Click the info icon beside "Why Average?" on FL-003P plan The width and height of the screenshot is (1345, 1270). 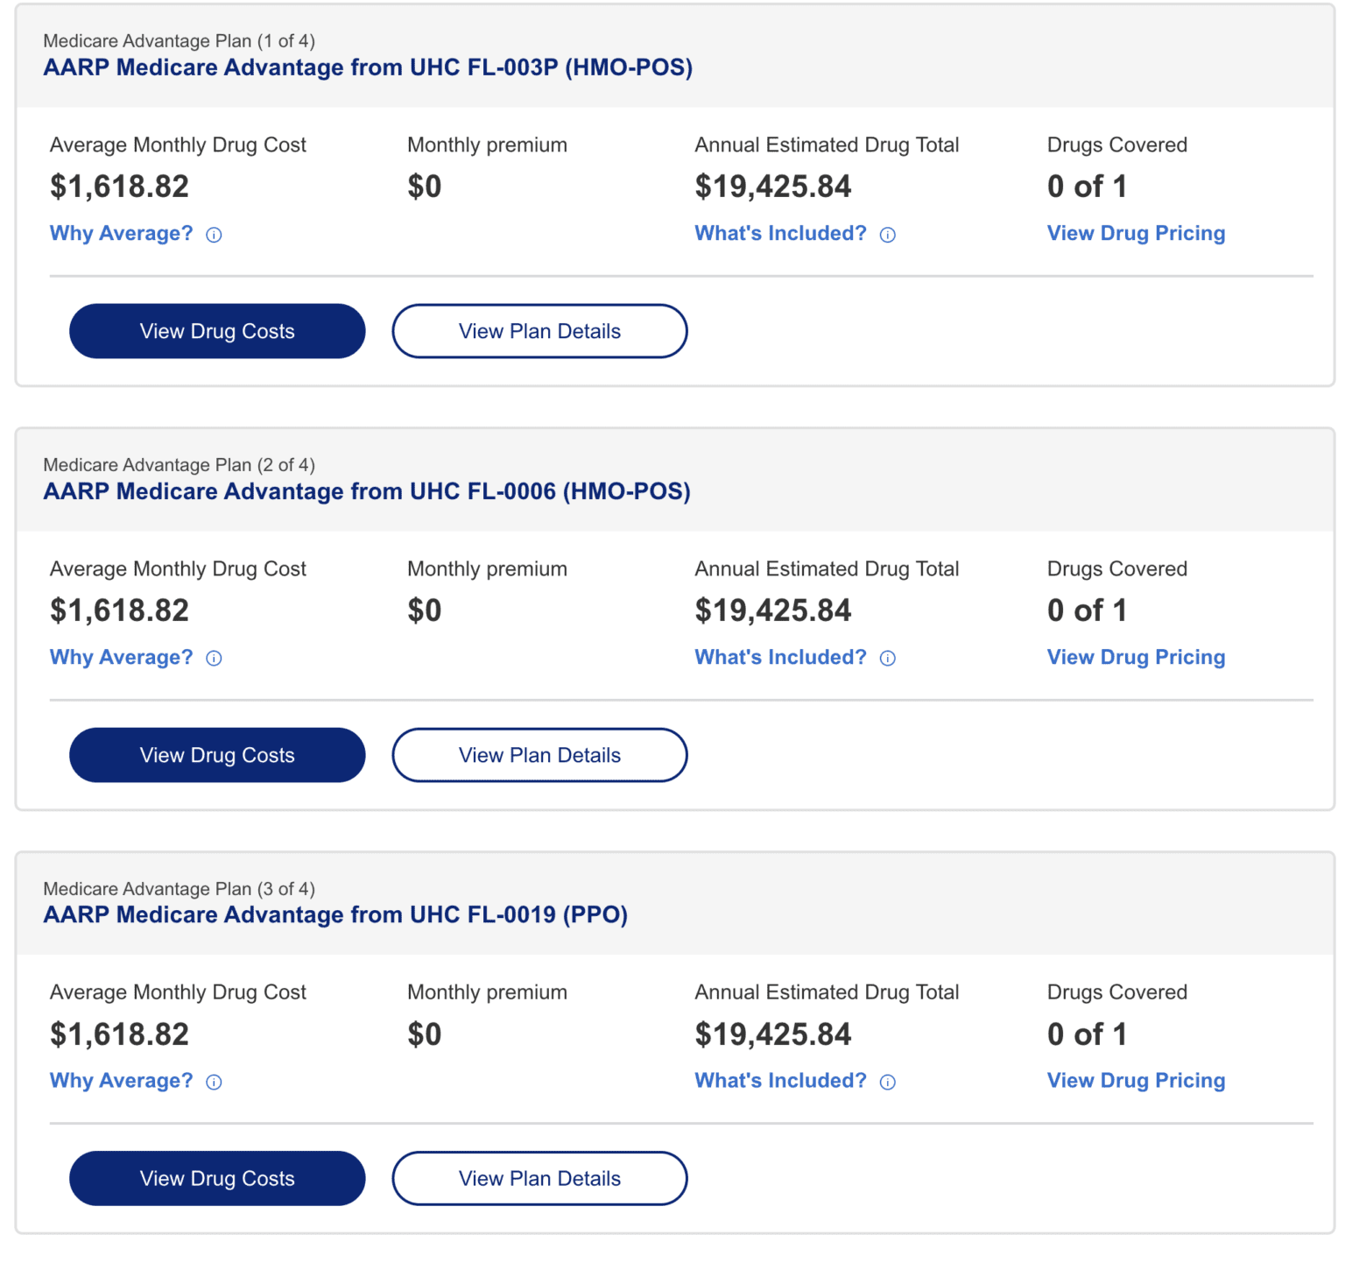point(213,234)
